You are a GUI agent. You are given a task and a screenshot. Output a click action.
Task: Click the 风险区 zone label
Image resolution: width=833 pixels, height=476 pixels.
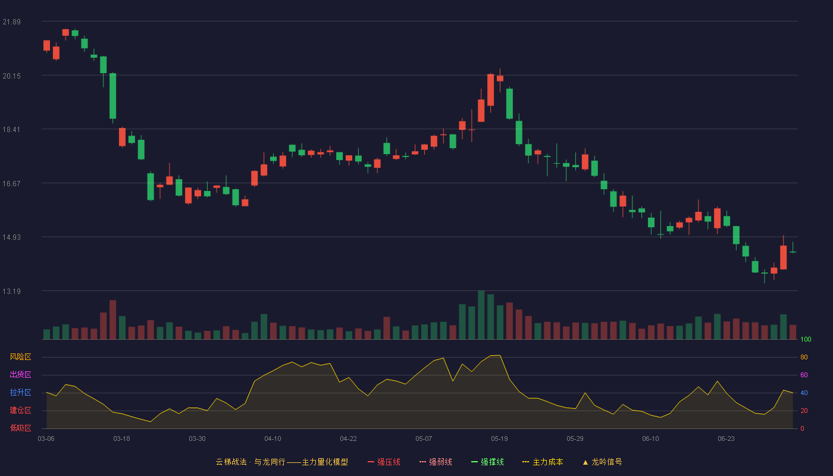coord(20,357)
